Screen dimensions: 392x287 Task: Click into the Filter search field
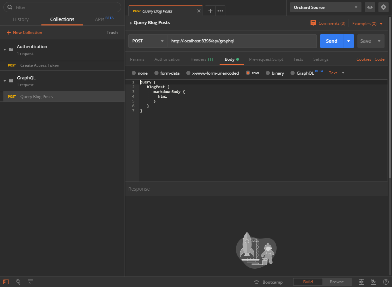[62, 7]
